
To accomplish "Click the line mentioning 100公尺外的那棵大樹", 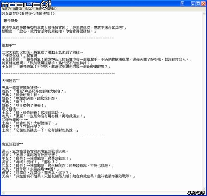I will [34, 91].
